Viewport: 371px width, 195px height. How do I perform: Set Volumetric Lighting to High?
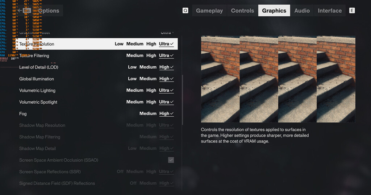point(151,90)
